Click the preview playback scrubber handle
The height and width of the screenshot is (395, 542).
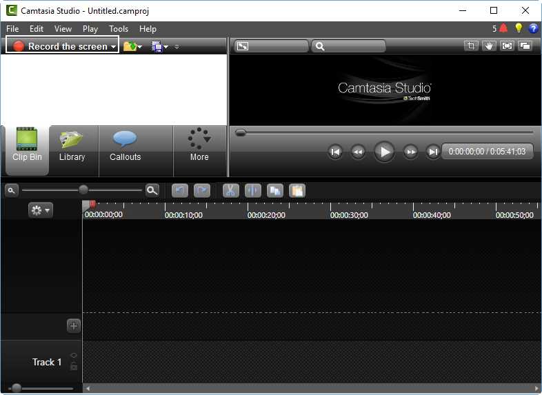240,133
